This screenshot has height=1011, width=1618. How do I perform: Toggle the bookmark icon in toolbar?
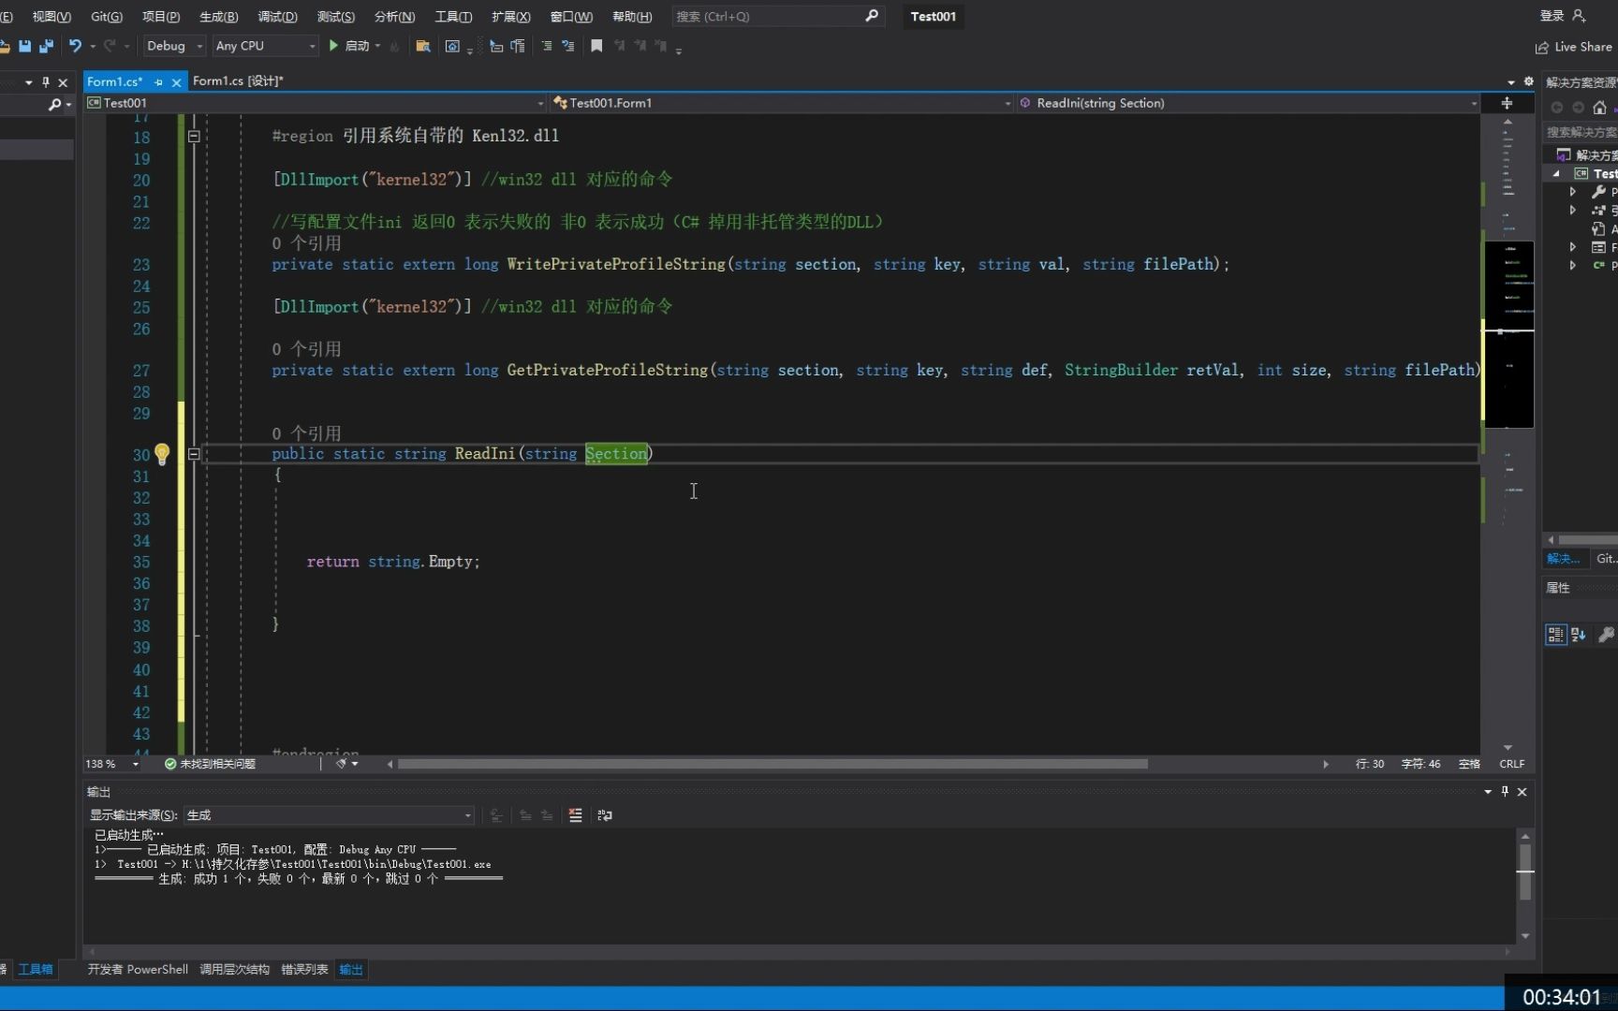point(596,46)
